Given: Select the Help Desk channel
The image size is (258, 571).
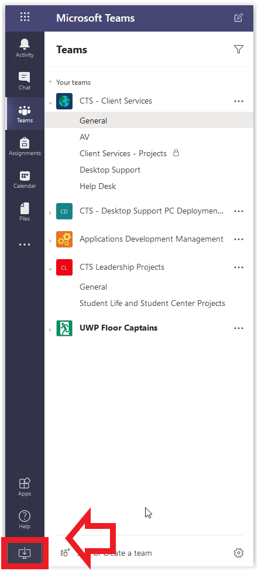Looking at the screenshot, I should coord(98,186).
